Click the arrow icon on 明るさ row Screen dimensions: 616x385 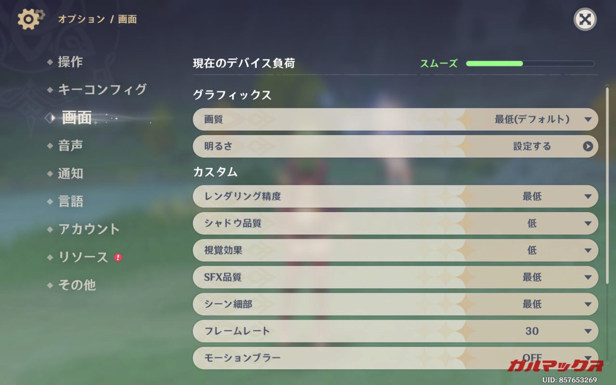(x=588, y=146)
